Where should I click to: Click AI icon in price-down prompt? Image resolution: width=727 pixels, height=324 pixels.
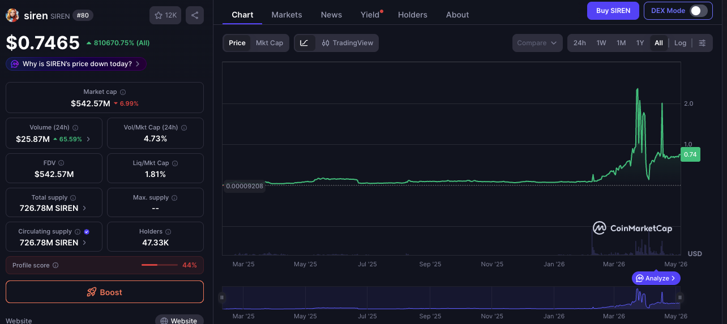[15, 64]
